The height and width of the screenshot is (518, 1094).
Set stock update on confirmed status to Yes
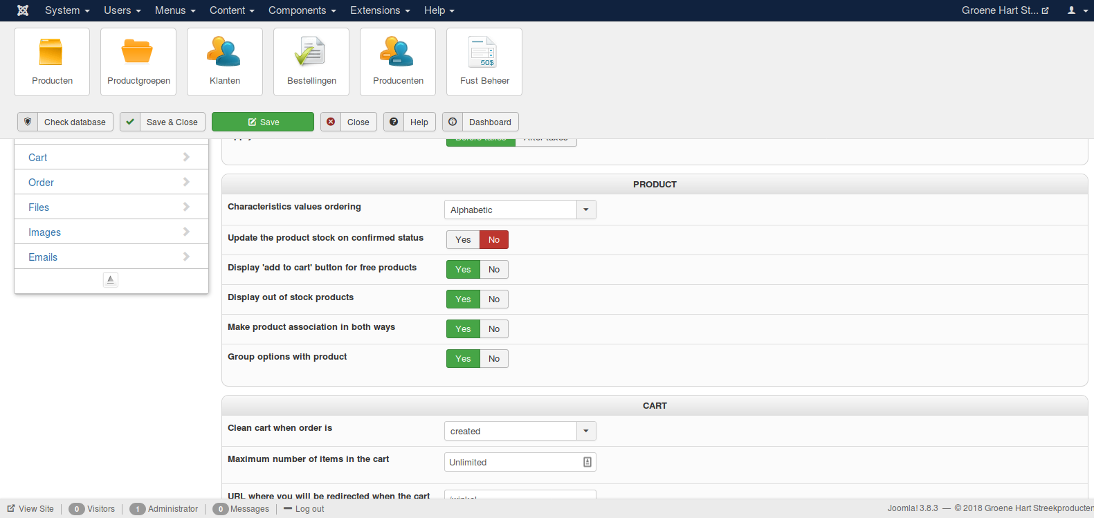(x=463, y=240)
